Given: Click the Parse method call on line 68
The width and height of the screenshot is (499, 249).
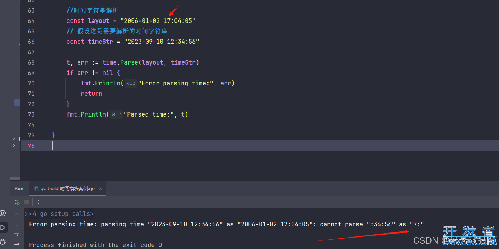Looking at the screenshot, I should [x=129, y=62].
